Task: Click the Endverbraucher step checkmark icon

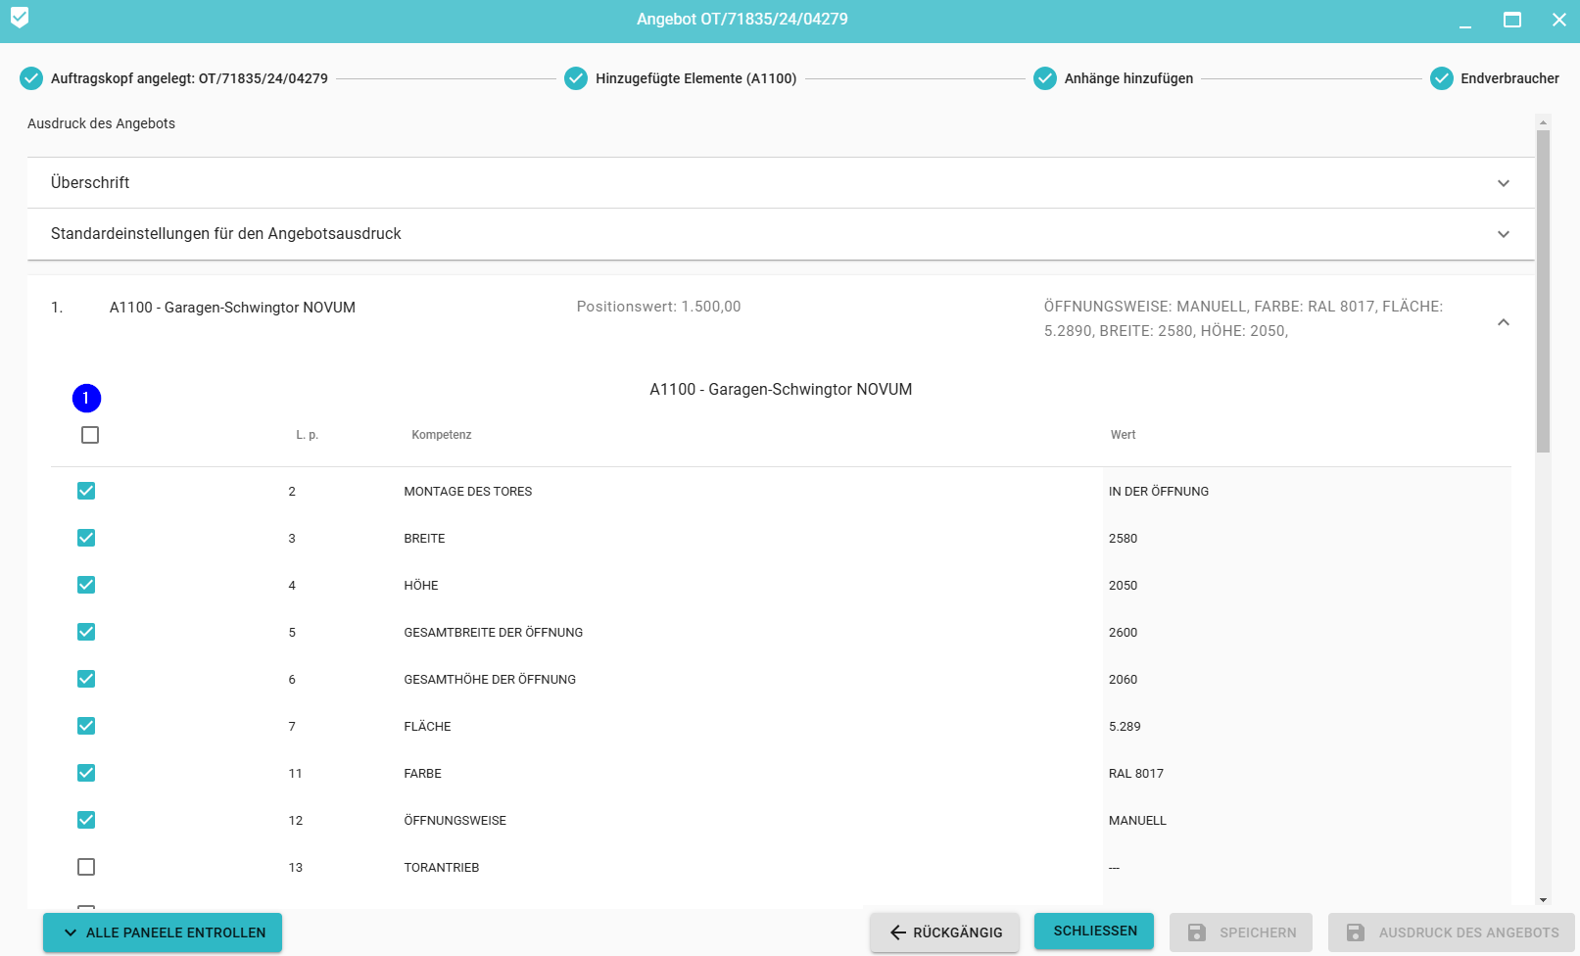Action: [x=1441, y=78]
